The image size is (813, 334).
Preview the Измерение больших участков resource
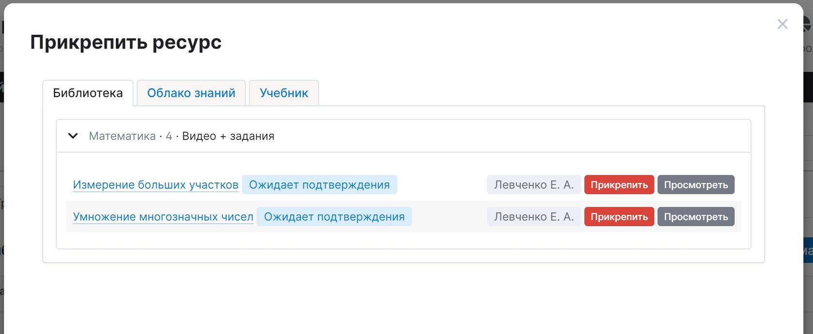(695, 185)
